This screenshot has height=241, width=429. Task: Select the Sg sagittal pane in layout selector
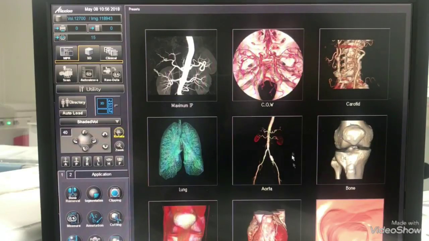110,111
